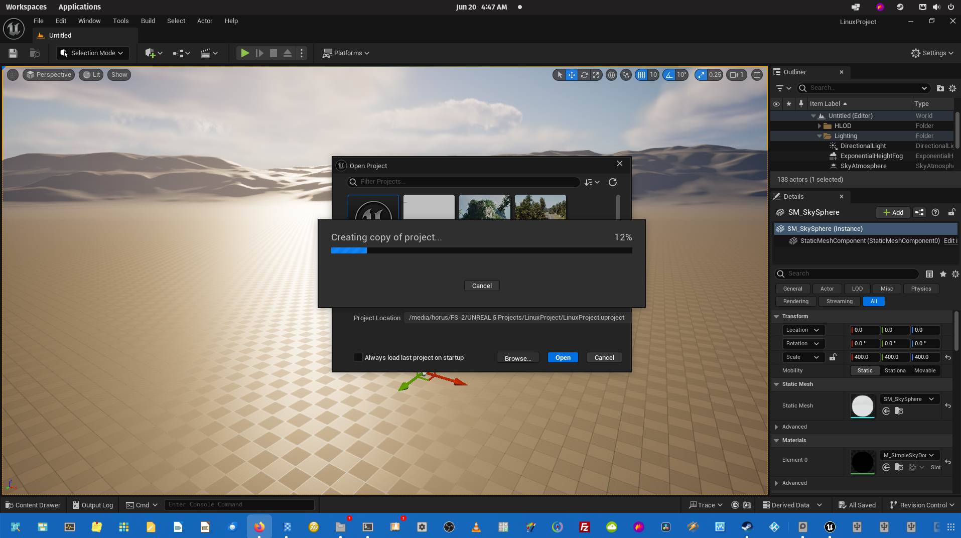Open the Settings dropdown
Screen dimensions: 961x538
(x=932, y=53)
